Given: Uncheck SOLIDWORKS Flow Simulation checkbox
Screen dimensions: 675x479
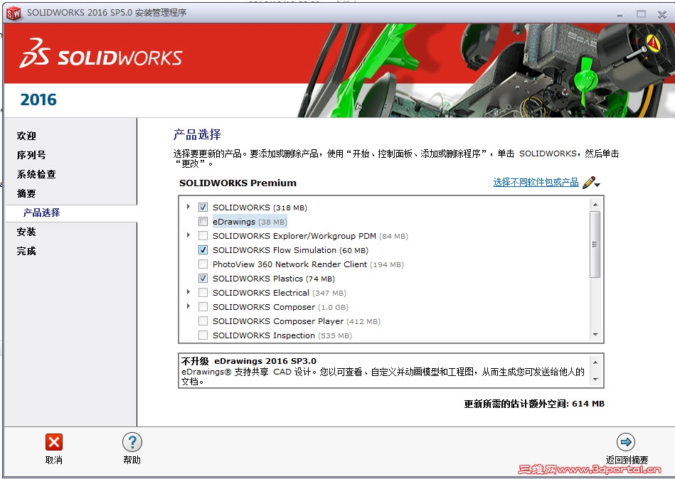Looking at the screenshot, I should [203, 250].
